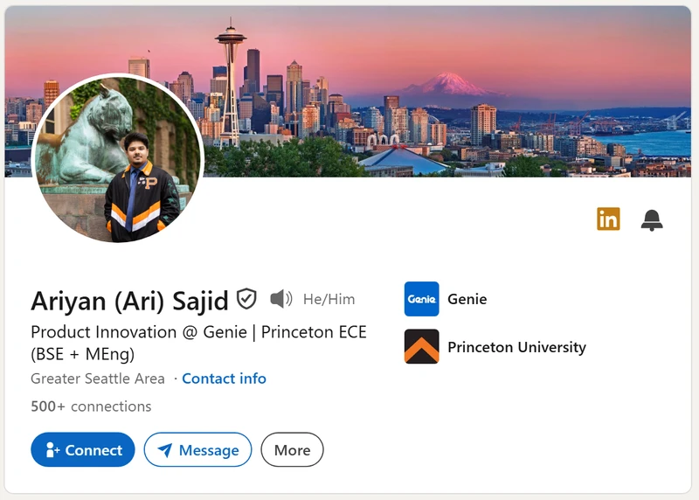Click the Message button
Viewport: 699px width, 500px height.
198,449
